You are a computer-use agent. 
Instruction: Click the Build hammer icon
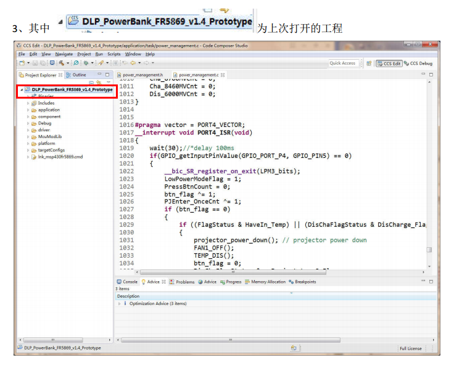click(x=62, y=63)
